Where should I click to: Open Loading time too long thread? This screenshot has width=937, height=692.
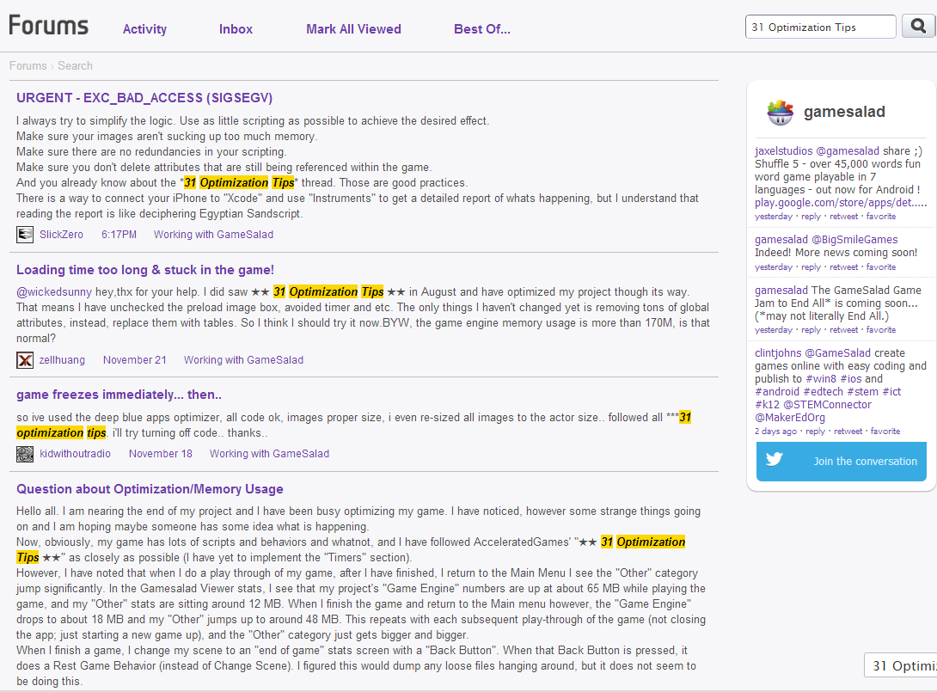(x=145, y=270)
